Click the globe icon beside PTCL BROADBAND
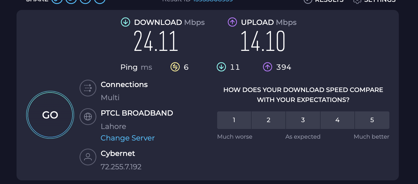This screenshot has height=184, width=418. tap(88, 117)
